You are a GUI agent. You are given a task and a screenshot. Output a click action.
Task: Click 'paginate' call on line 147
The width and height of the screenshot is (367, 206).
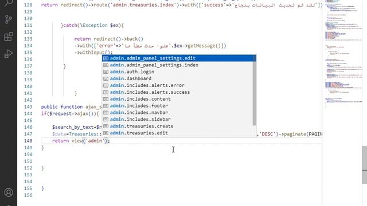tap(295, 134)
